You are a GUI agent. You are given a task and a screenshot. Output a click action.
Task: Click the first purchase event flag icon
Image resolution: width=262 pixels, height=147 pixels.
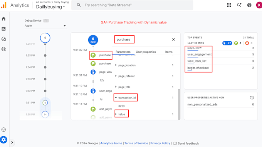[x=93, y=55]
